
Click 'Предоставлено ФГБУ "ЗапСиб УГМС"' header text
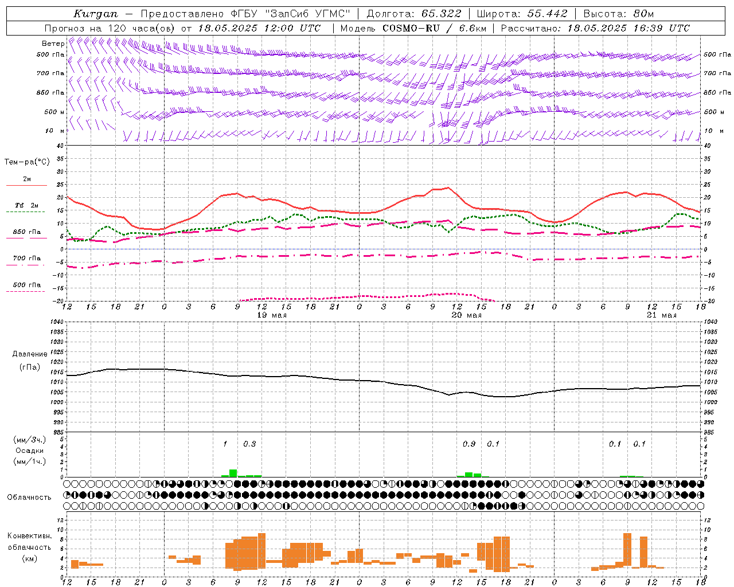pos(245,14)
